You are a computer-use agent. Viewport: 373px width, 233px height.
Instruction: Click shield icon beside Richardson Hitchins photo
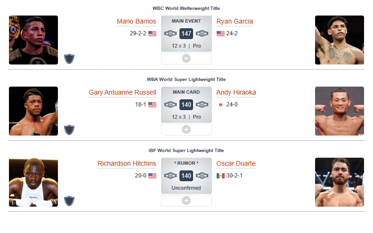coord(70,201)
